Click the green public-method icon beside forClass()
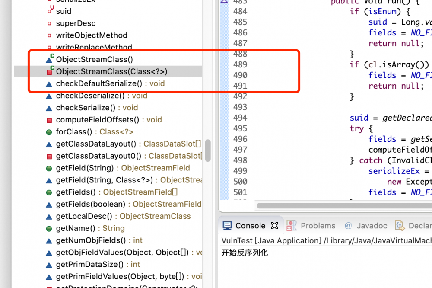This screenshot has height=288, width=432. coord(49,131)
